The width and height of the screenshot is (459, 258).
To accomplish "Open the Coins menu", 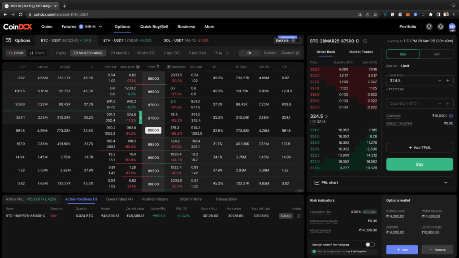I will click(47, 26).
